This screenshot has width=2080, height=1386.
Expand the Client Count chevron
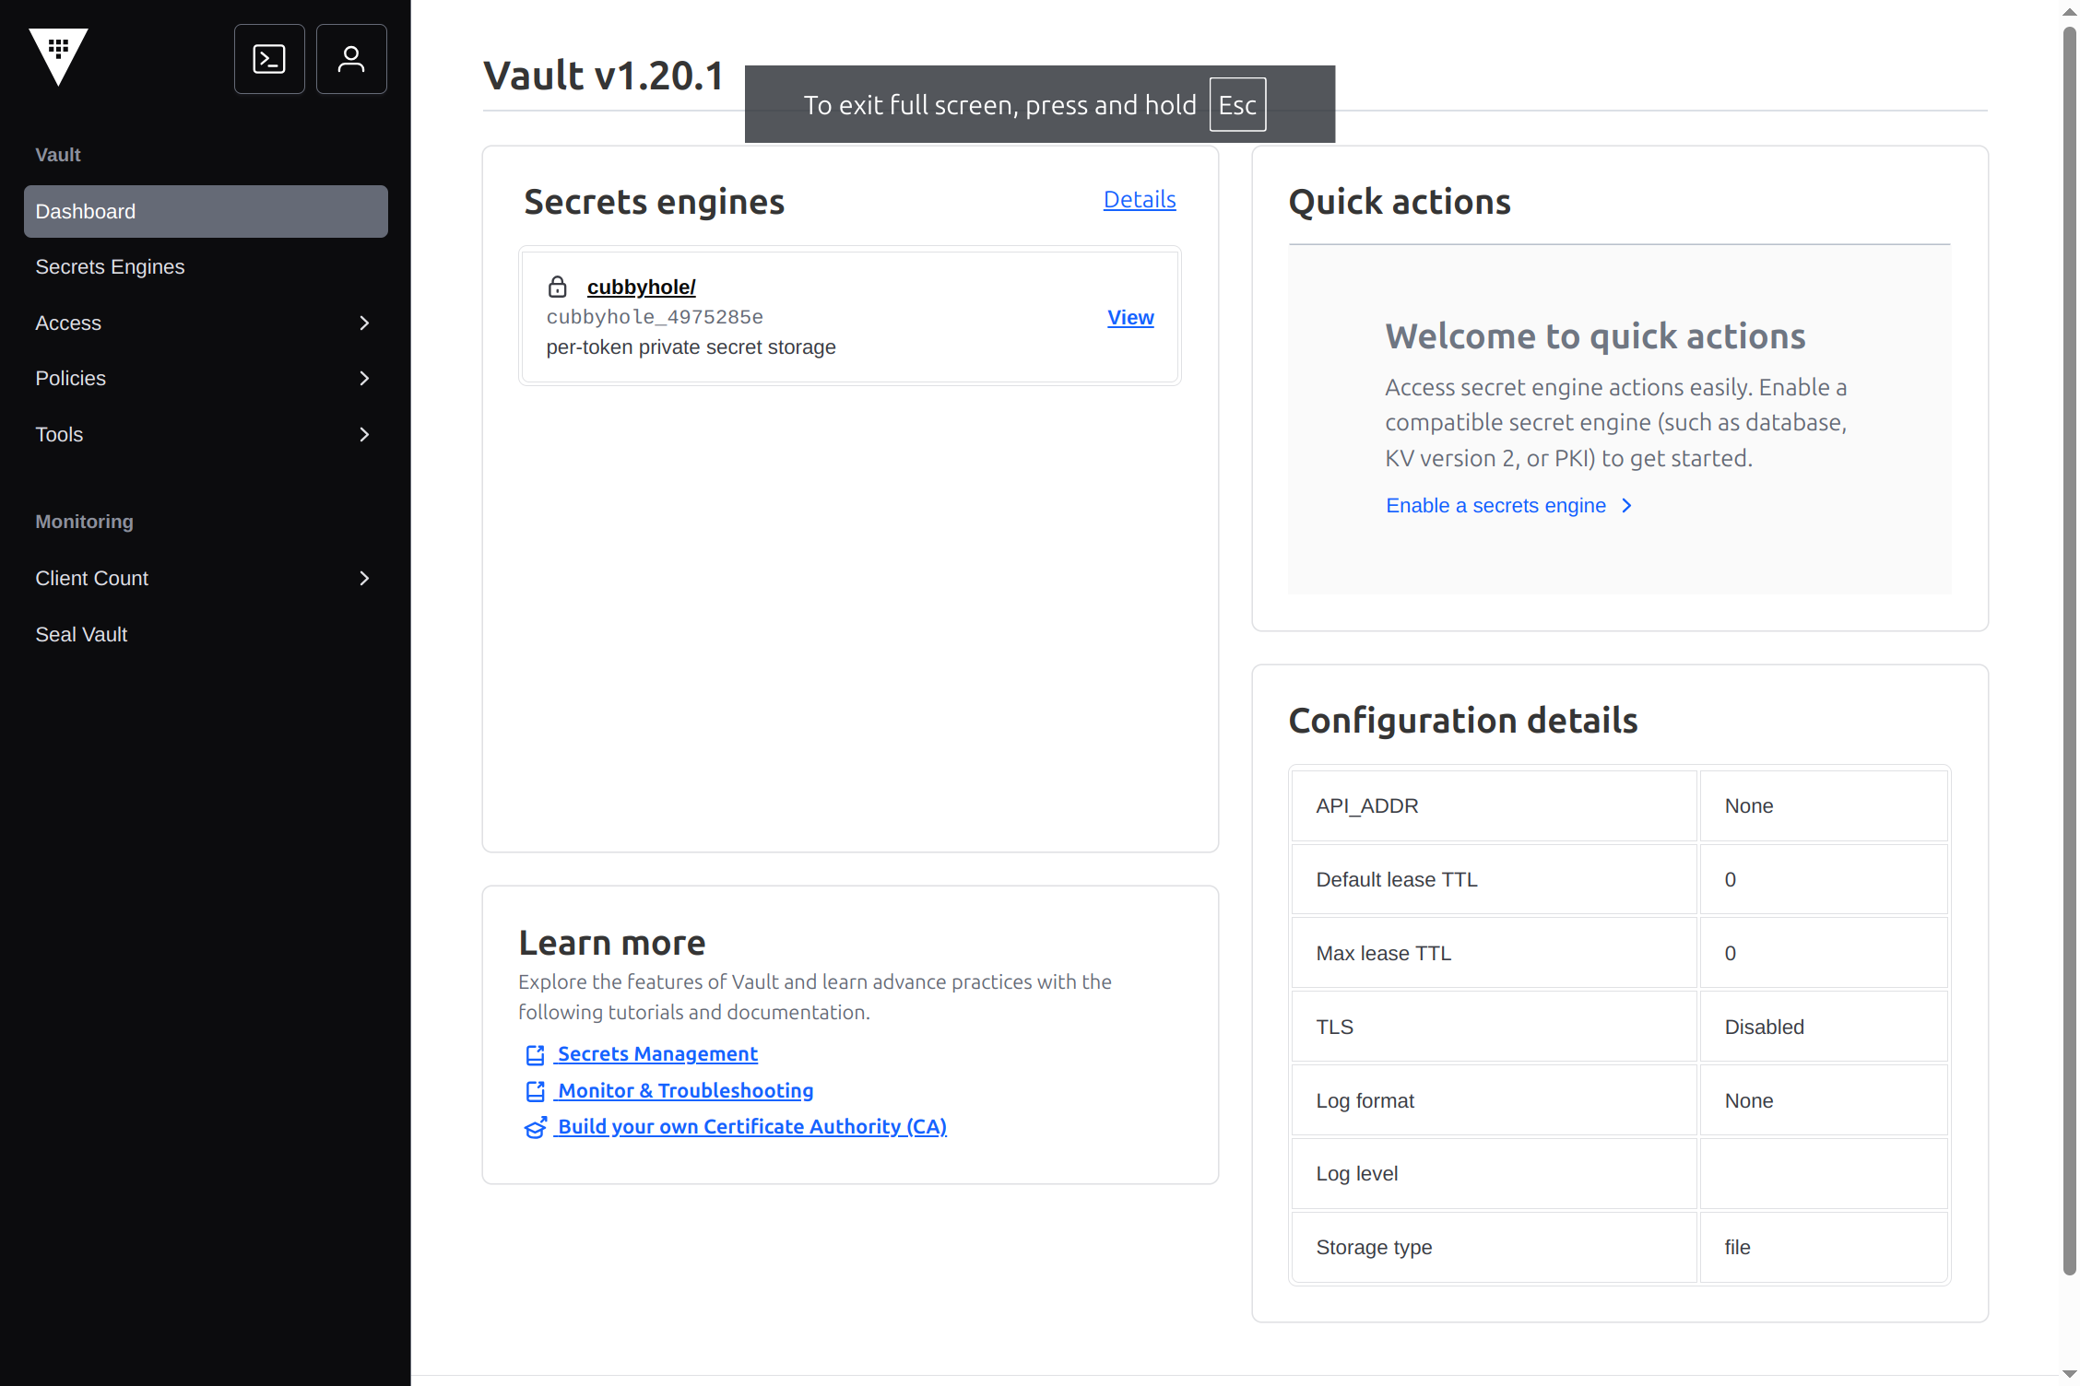tap(364, 578)
